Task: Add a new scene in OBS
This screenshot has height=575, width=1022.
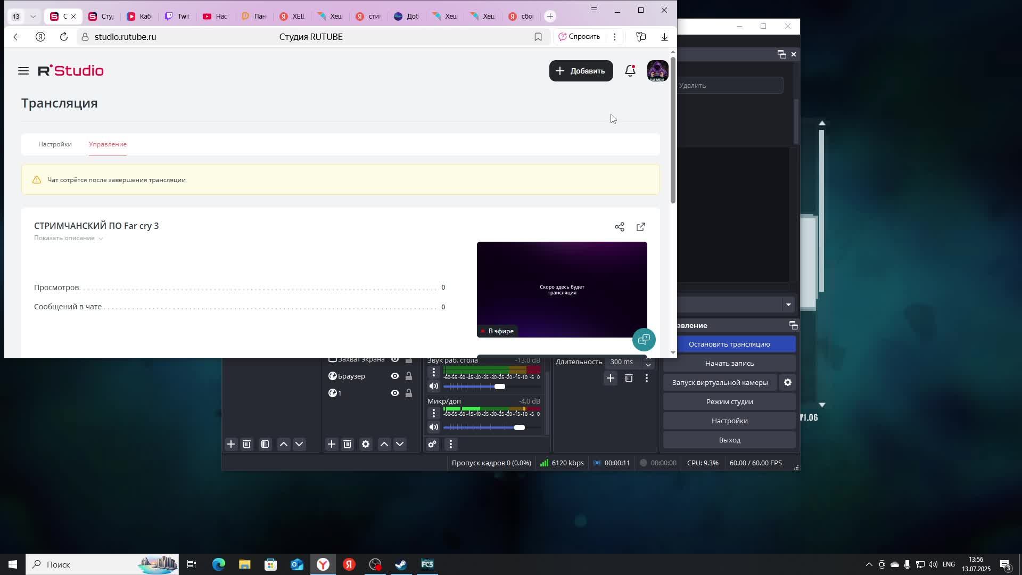Action: [x=231, y=444]
